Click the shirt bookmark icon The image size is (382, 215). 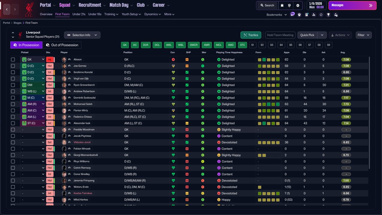[x=299, y=15]
